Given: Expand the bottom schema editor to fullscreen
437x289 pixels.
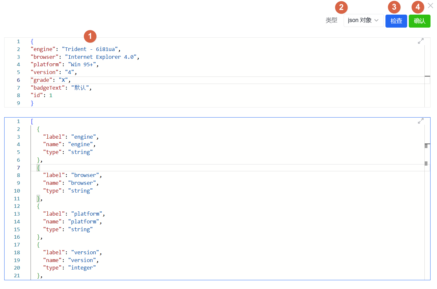Looking at the screenshot, I should (420, 121).
